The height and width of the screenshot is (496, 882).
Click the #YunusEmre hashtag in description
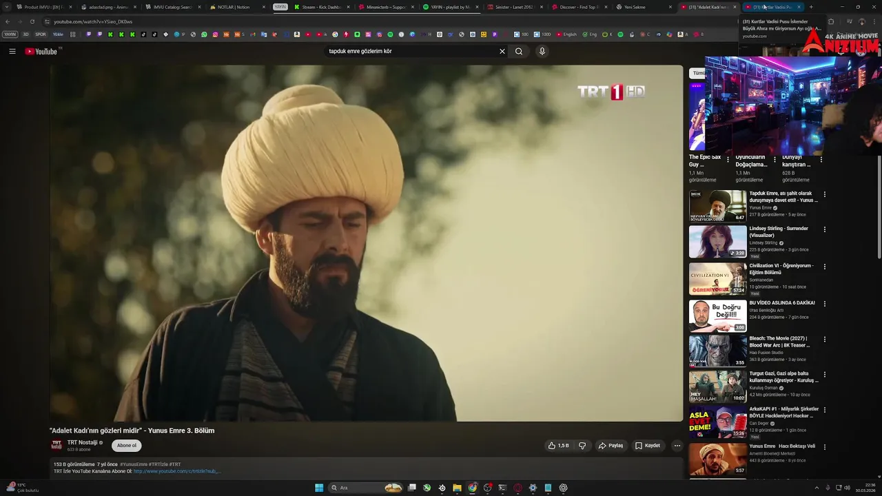pos(134,464)
